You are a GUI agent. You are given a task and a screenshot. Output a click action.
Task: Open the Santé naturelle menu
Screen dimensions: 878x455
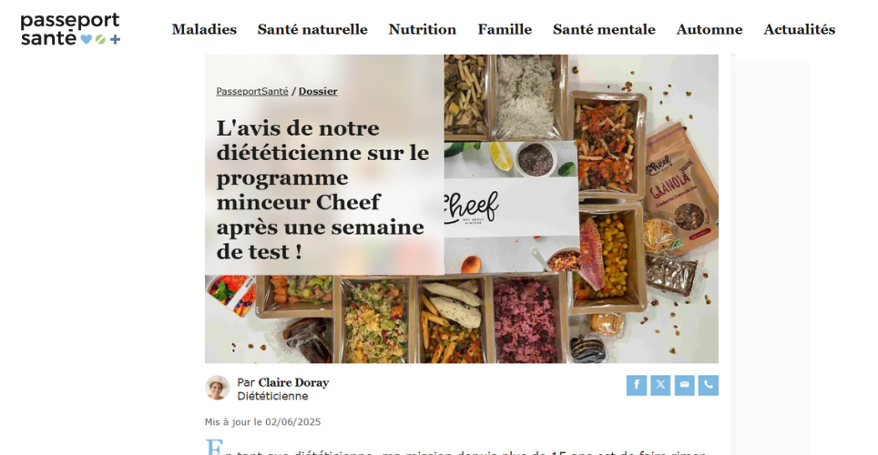pos(312,29)
